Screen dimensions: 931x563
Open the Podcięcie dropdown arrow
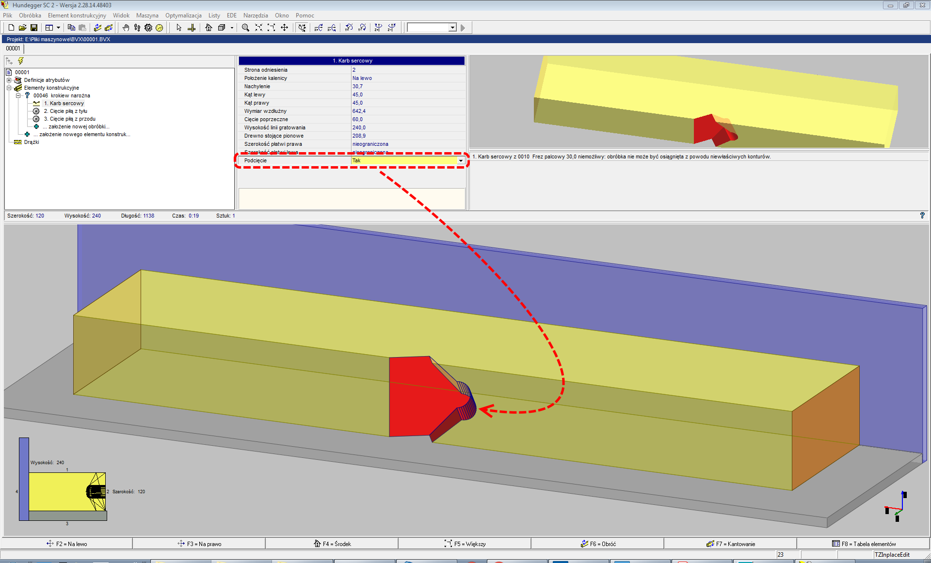click(x=461, y=160)
